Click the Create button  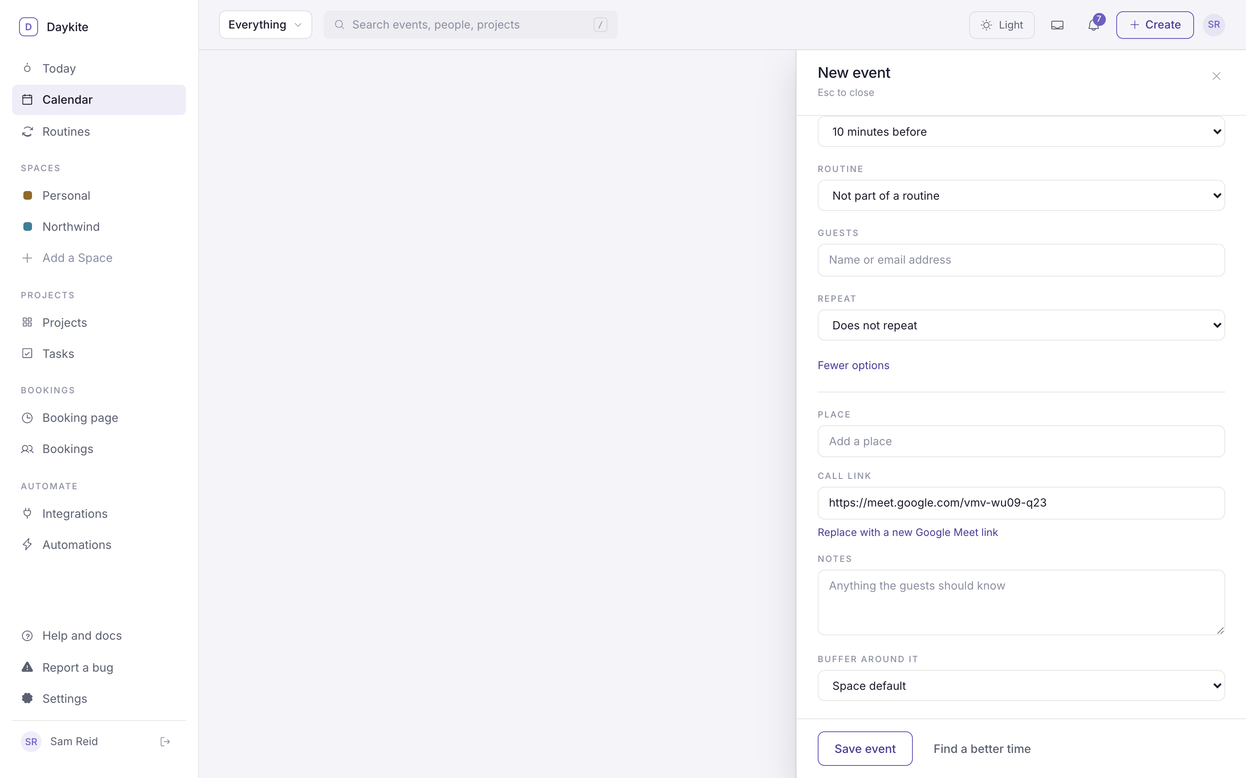pos(1155,25)
